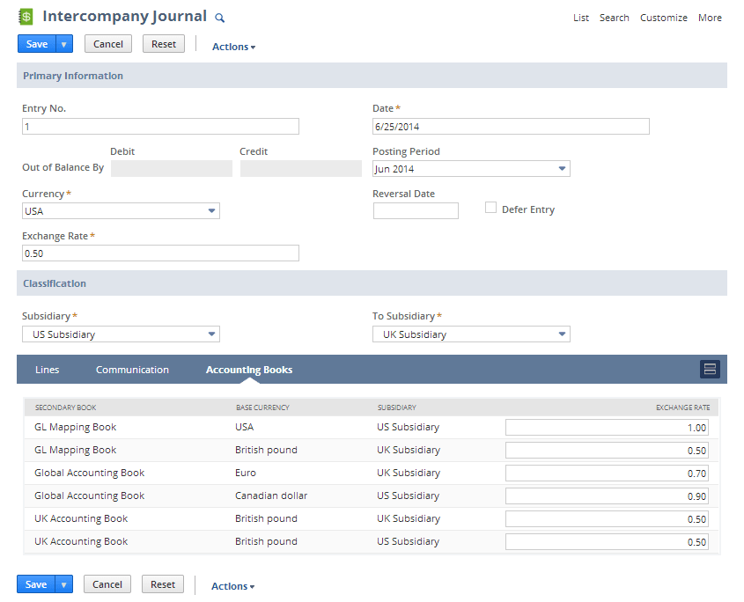
Task: Open the Search link
Action: 614,18
